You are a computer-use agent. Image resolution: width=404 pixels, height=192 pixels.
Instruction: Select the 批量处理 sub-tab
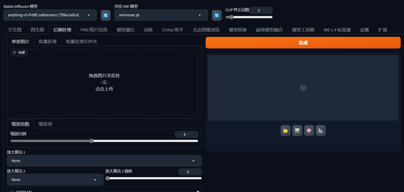pos(48,41)
